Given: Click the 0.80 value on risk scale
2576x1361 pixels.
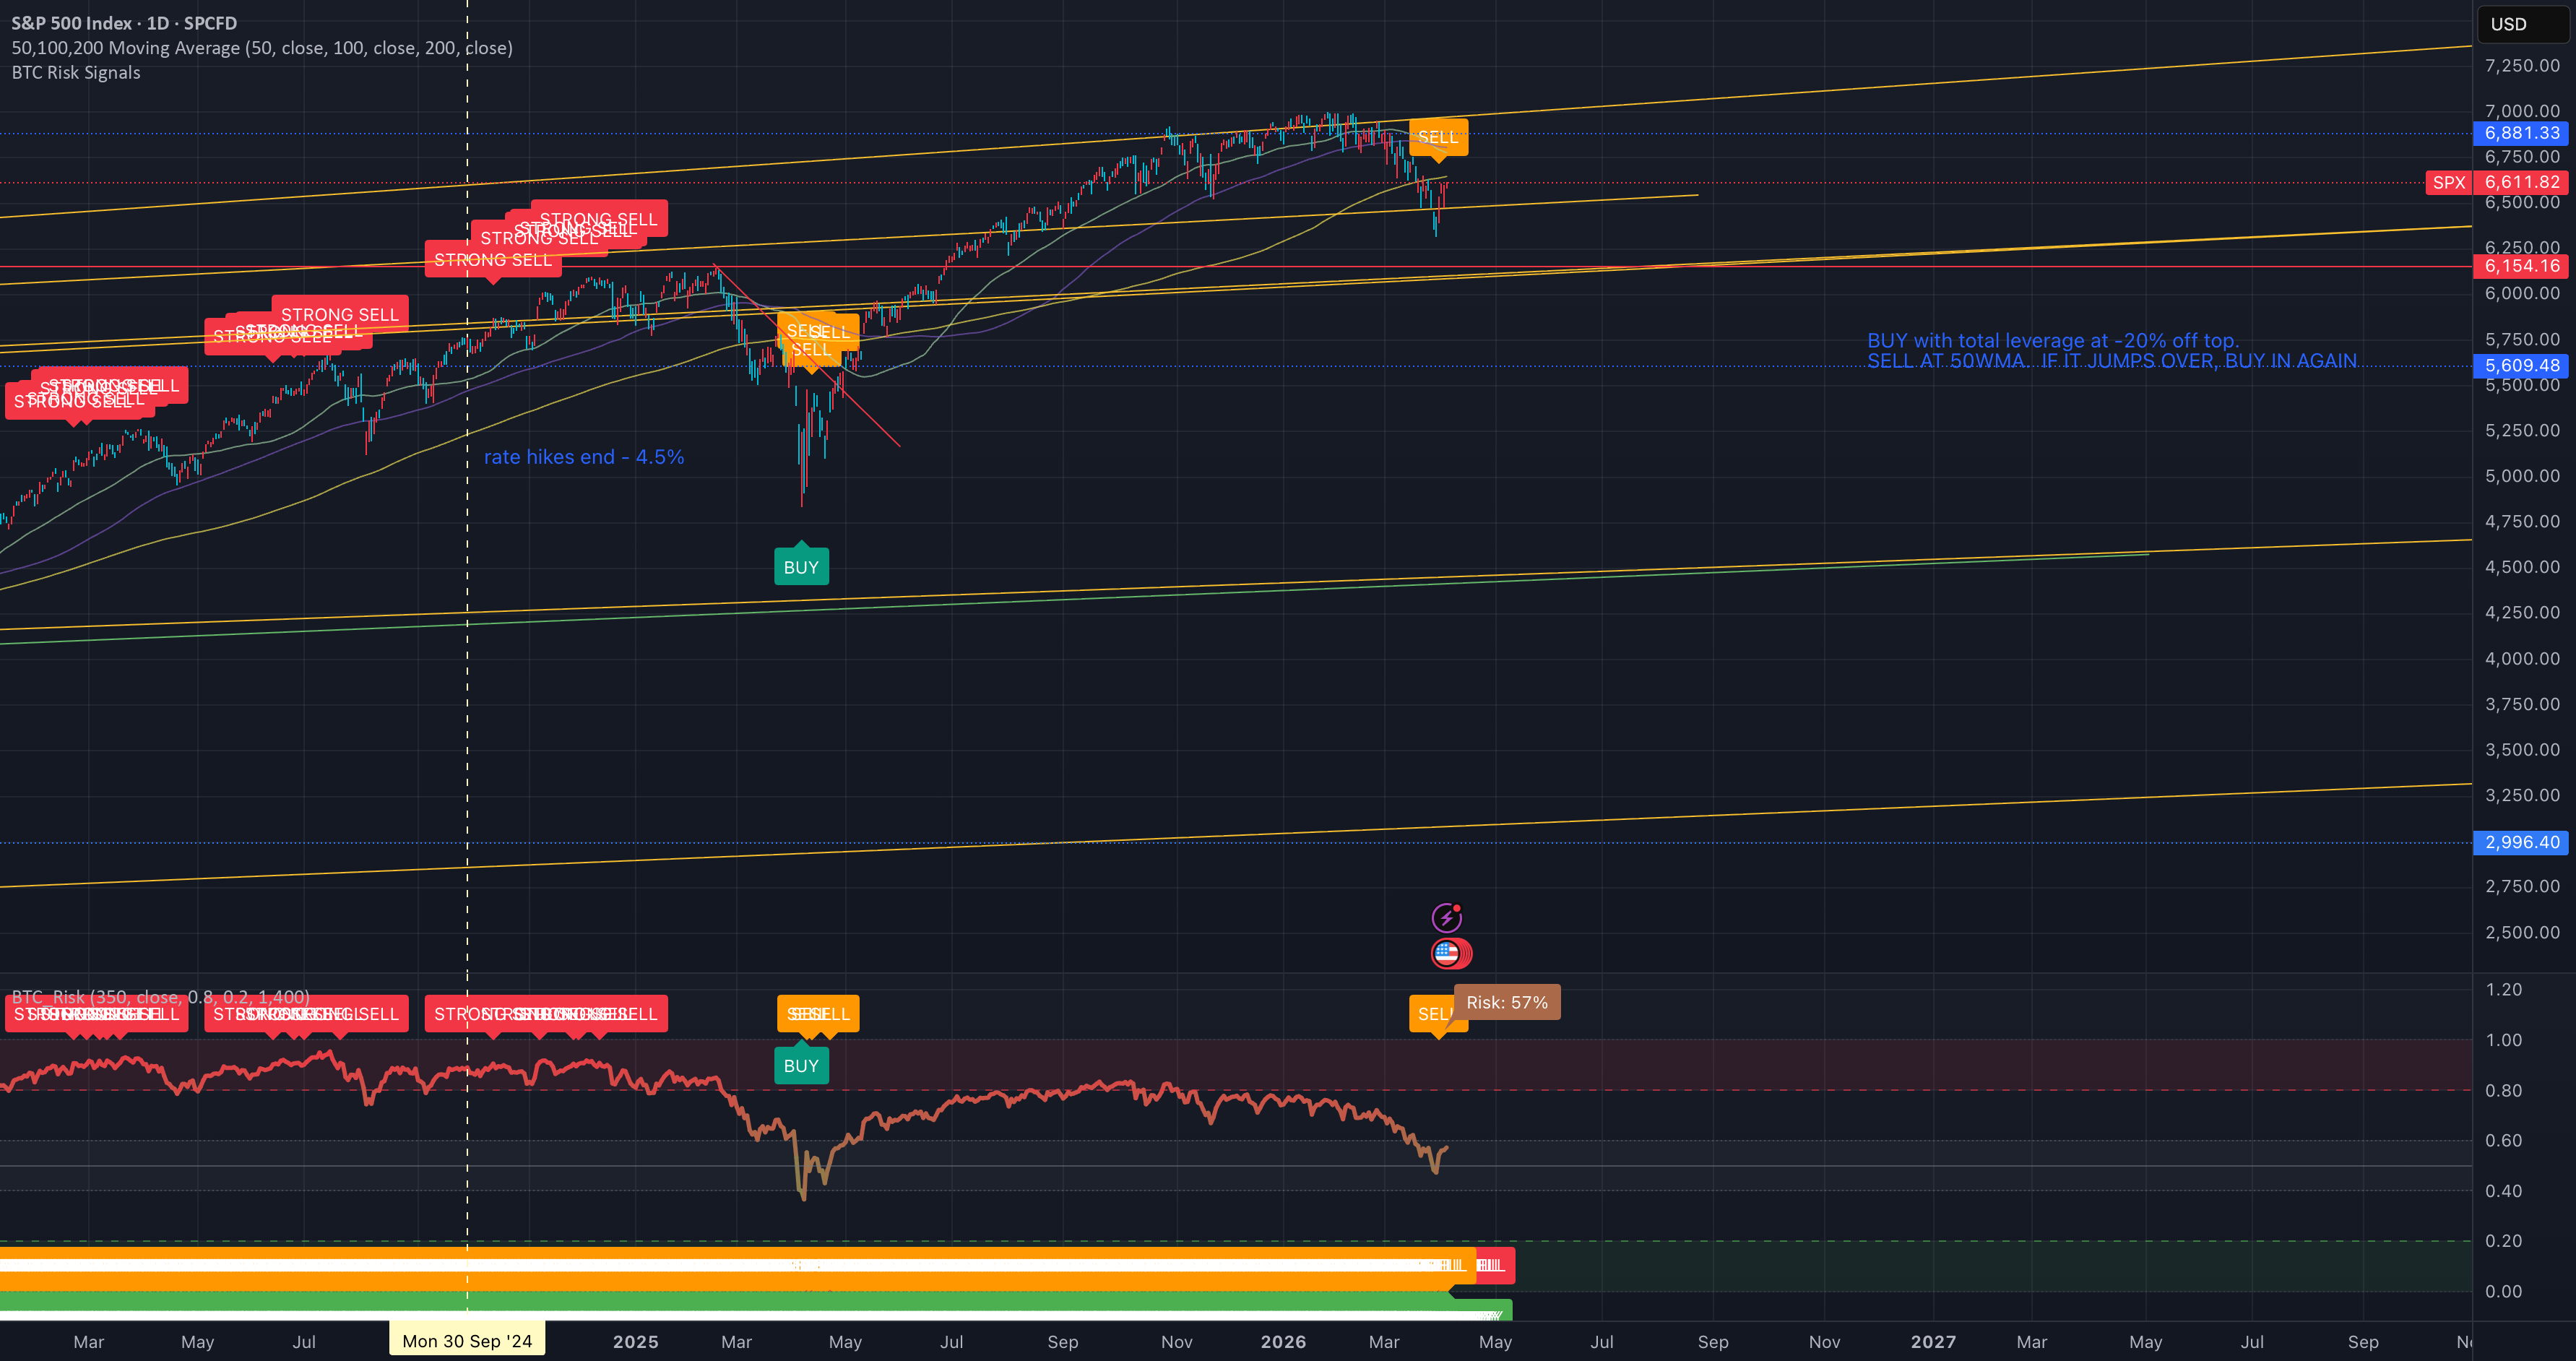Looking at the screenshot, I should coord(2503,1090).
